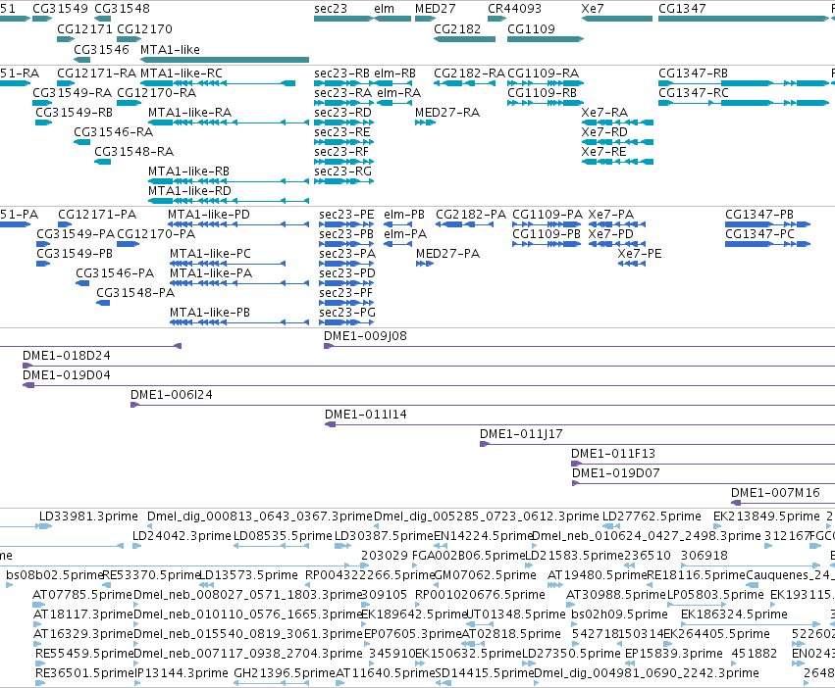Select transcript CG1109-RB
This screenshot has width=835, height=688.
point(546,103)
